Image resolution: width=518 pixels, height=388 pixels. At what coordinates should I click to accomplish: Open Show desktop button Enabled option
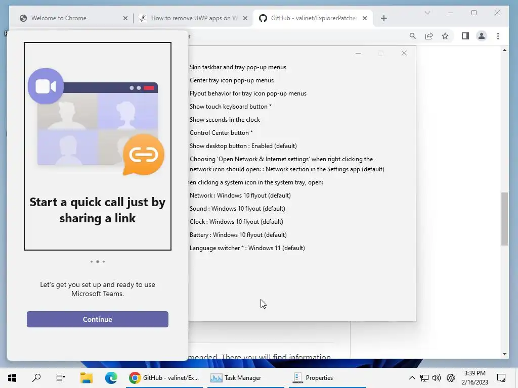point(243,146)
